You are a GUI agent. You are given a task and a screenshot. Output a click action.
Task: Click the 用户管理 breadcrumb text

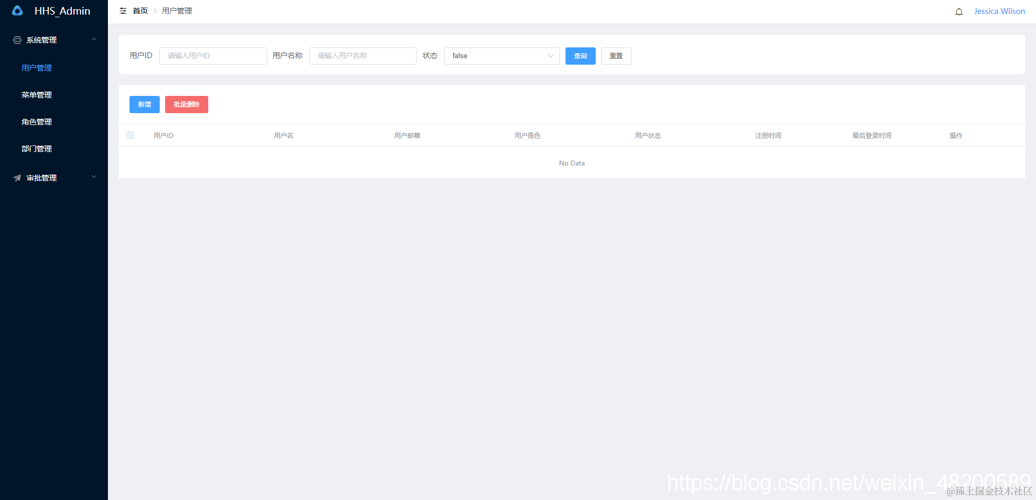[x=177, y=11]
